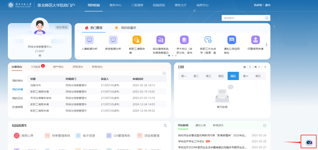Image resolution: width=318 pixels, height=150 pixels.
Task: Open 财务管理系统 shortcut icon
Action: coord(47,136)
